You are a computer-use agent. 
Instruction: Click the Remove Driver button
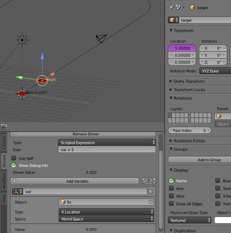85,134
